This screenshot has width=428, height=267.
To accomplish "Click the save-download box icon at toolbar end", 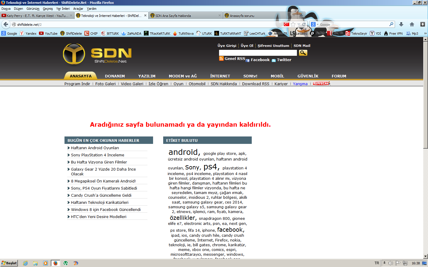I will [x=422, y=24].
